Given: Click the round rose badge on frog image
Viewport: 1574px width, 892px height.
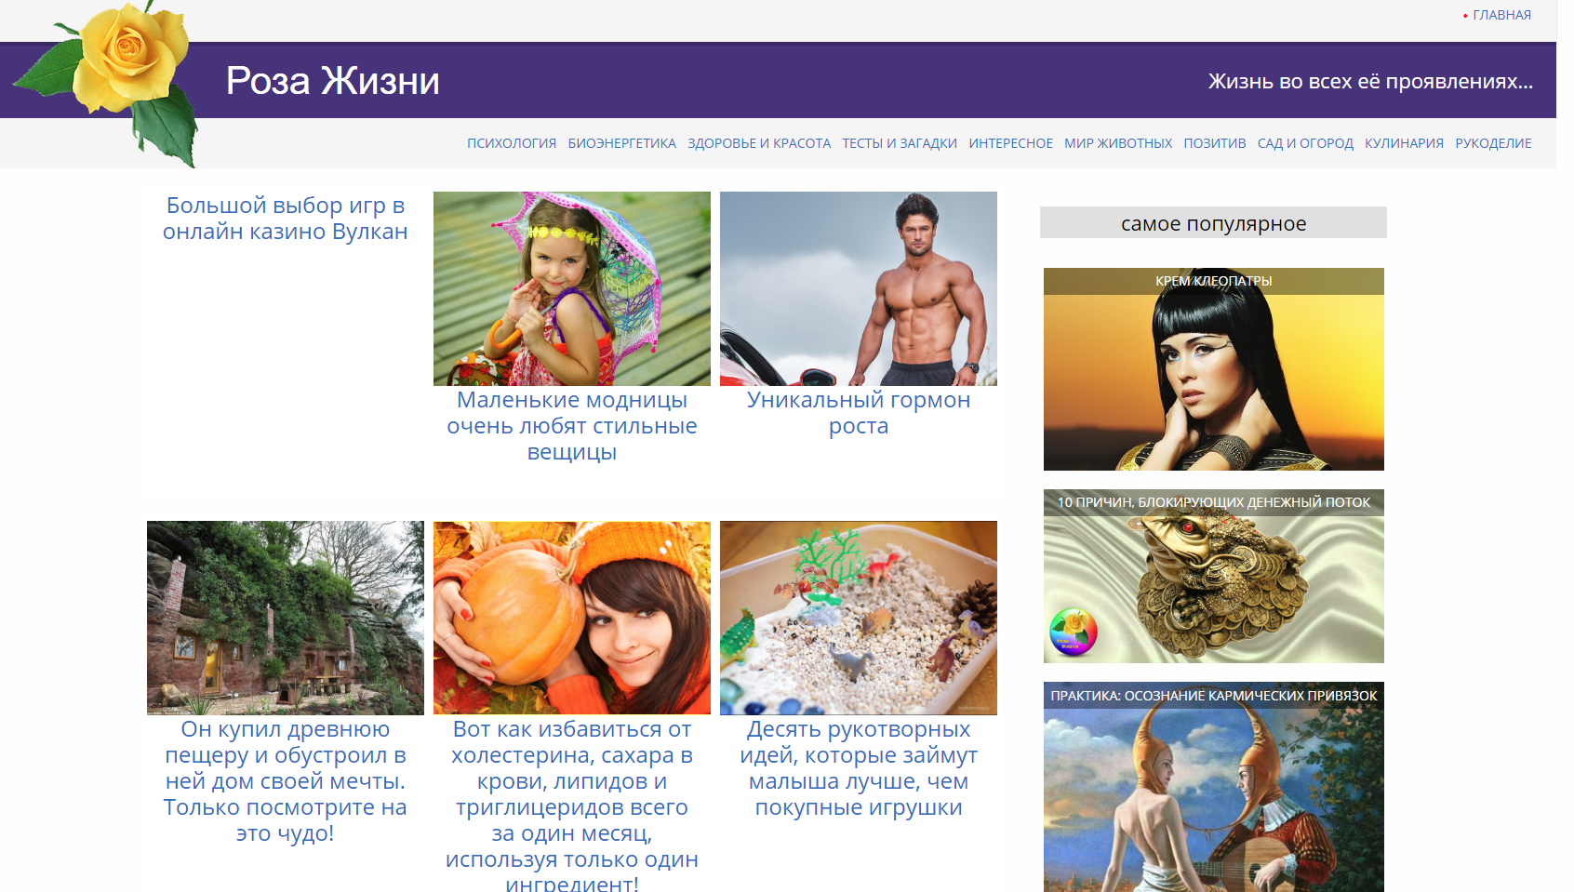Looking at the screenshot, I should click(1074, 632).
